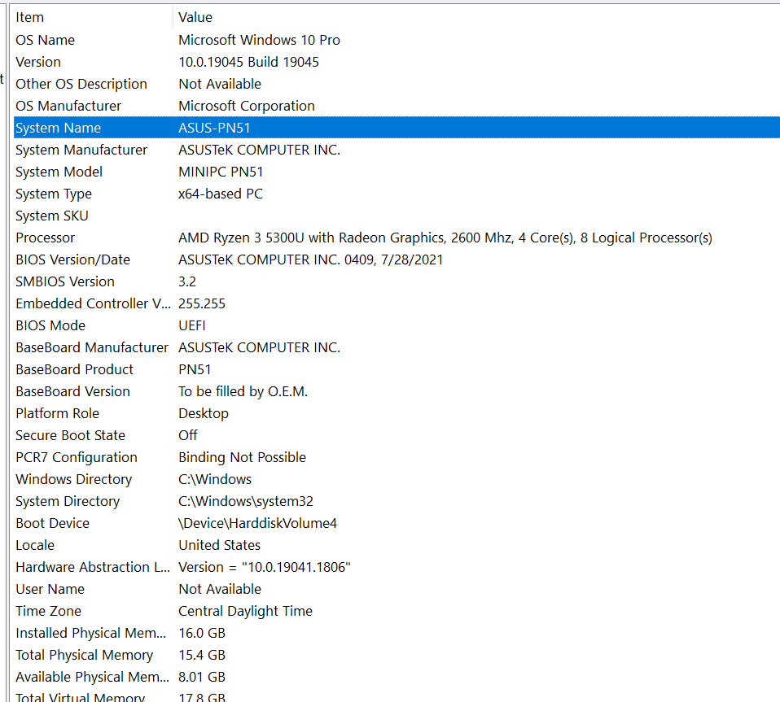The height and width of the screenshot is (702, 780).
Task: Click value '10.0.19045 Build 19045'
Action: 248,62
